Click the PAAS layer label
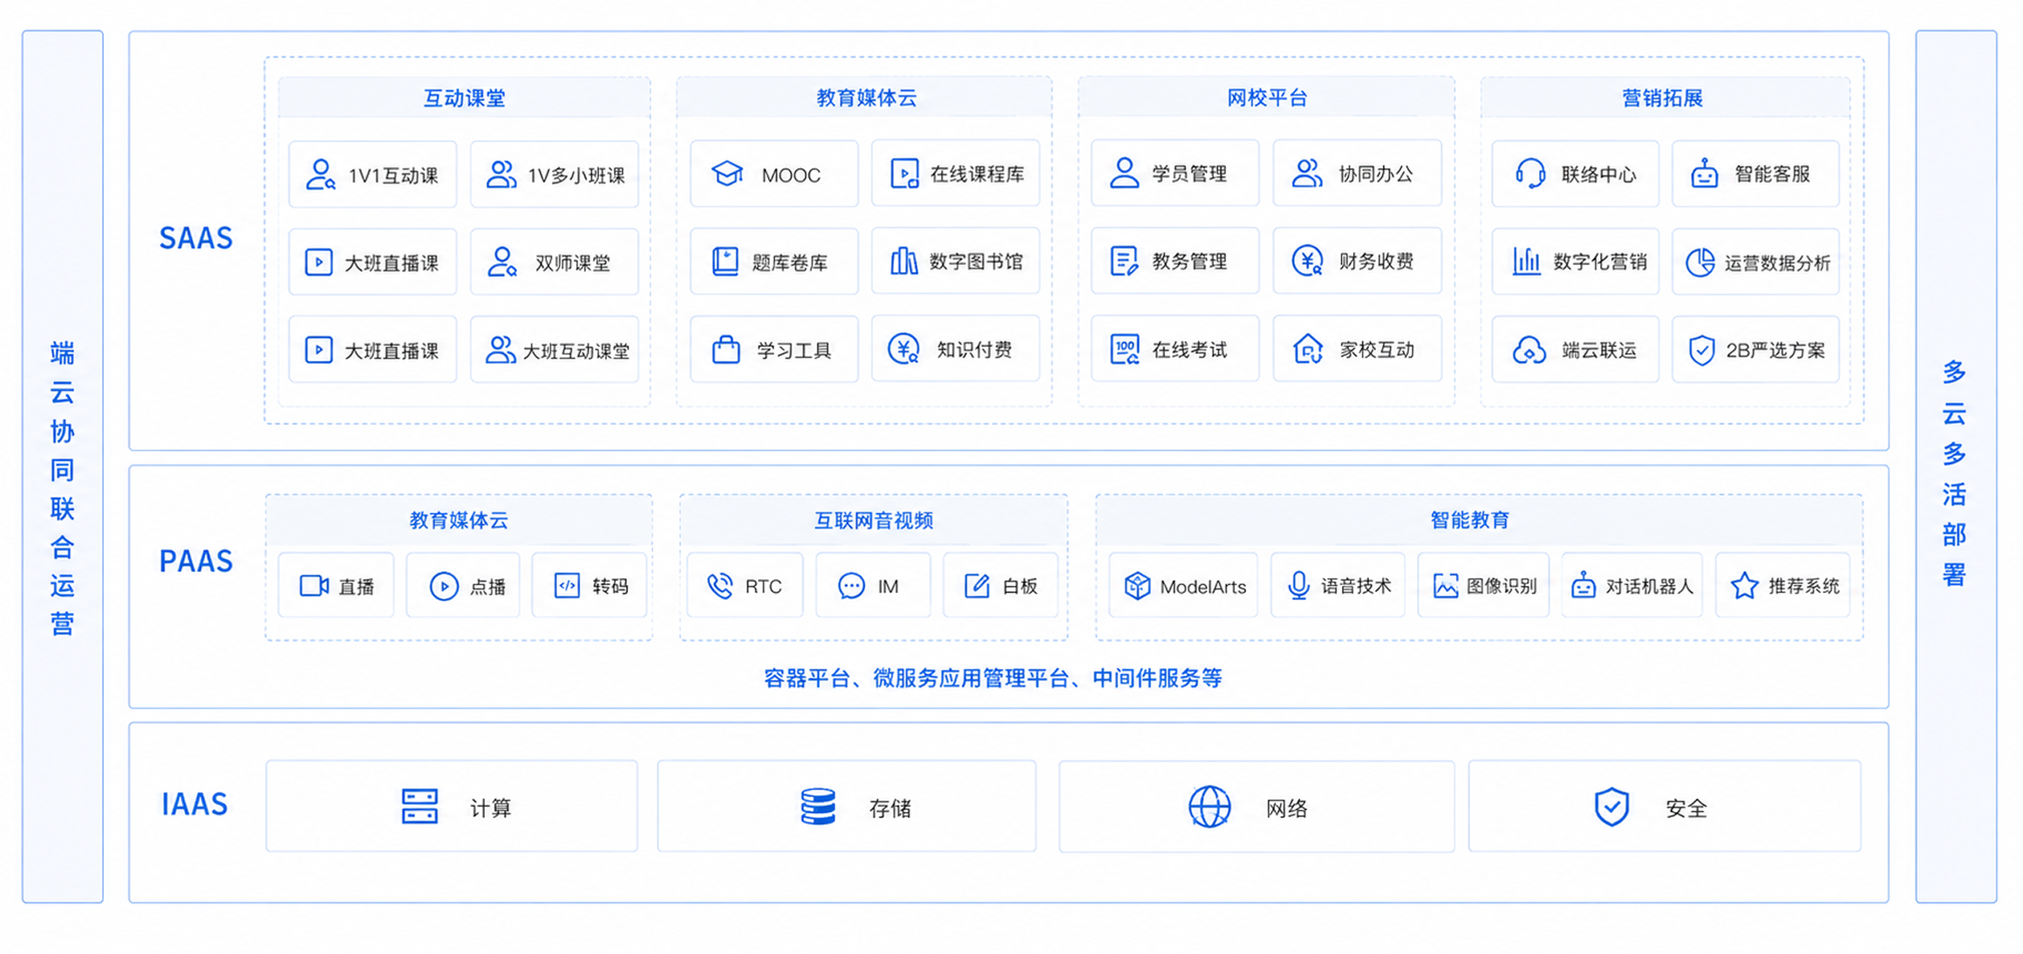Viewport: 2023px width, 954px height. click(x=196, y=561)
